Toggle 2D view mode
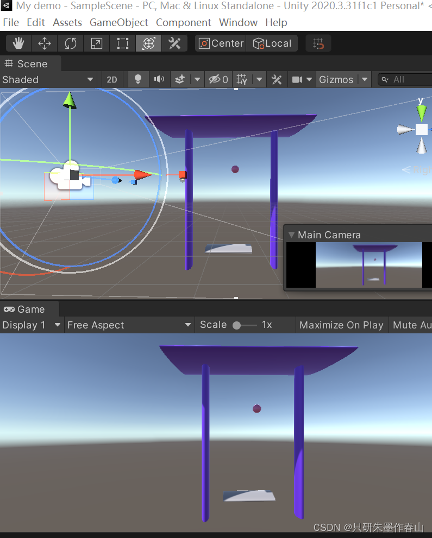Screen dimensions: 432x538 coord(112,80)
